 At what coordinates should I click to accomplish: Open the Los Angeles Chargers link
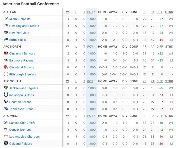click(x=24, y=136)
